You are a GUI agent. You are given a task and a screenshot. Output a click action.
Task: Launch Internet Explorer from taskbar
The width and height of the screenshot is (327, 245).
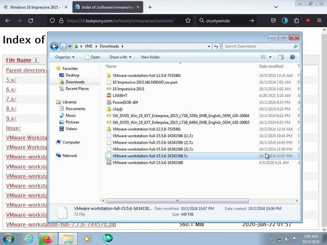[x=28, y=239]
